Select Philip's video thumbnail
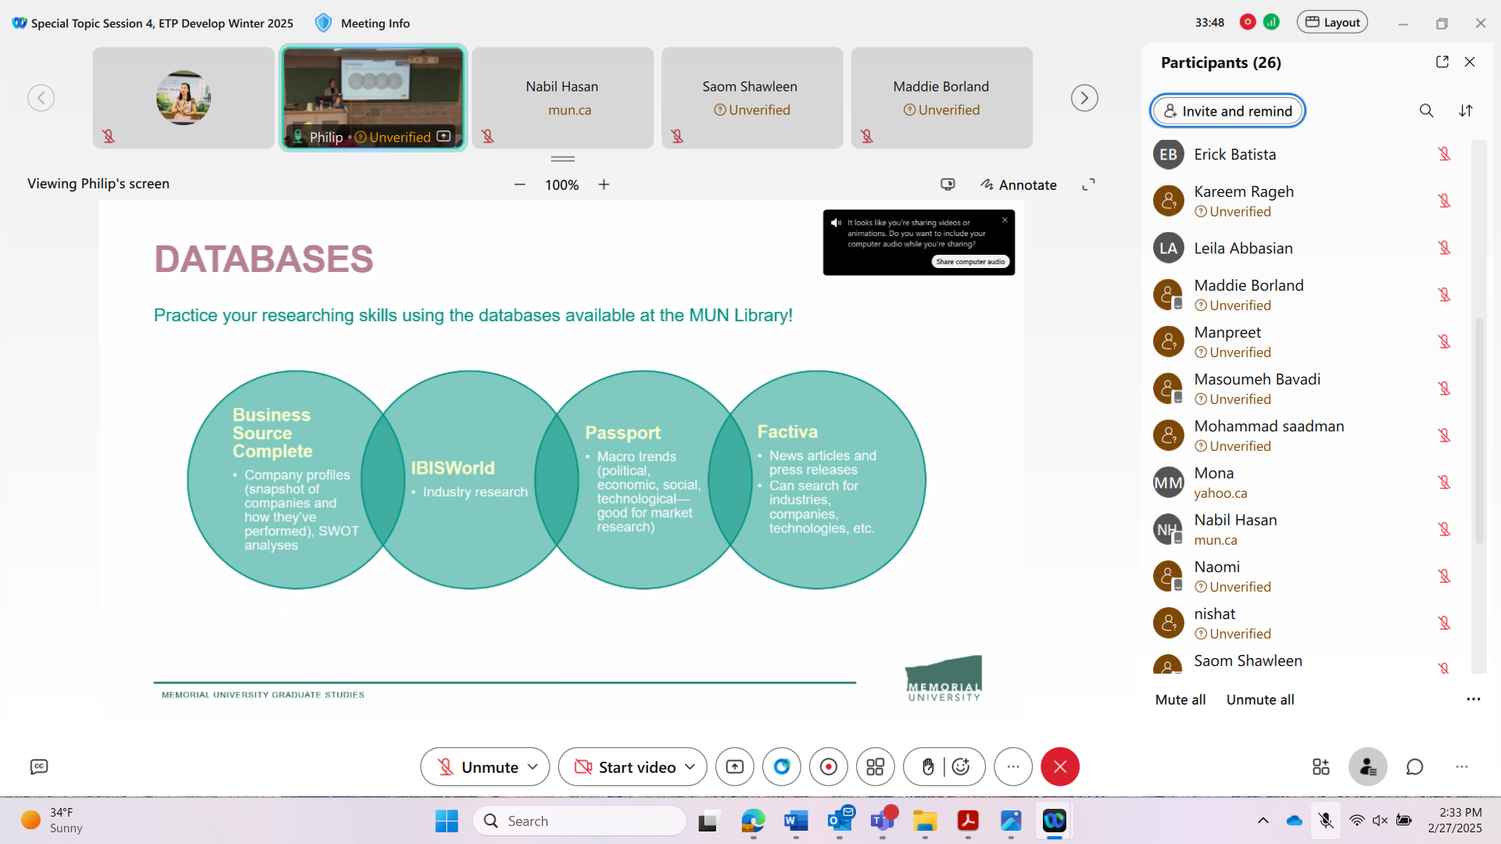The height and width of the screenshot is (844, 1501). pyautogui.click(x=374, y=98)
